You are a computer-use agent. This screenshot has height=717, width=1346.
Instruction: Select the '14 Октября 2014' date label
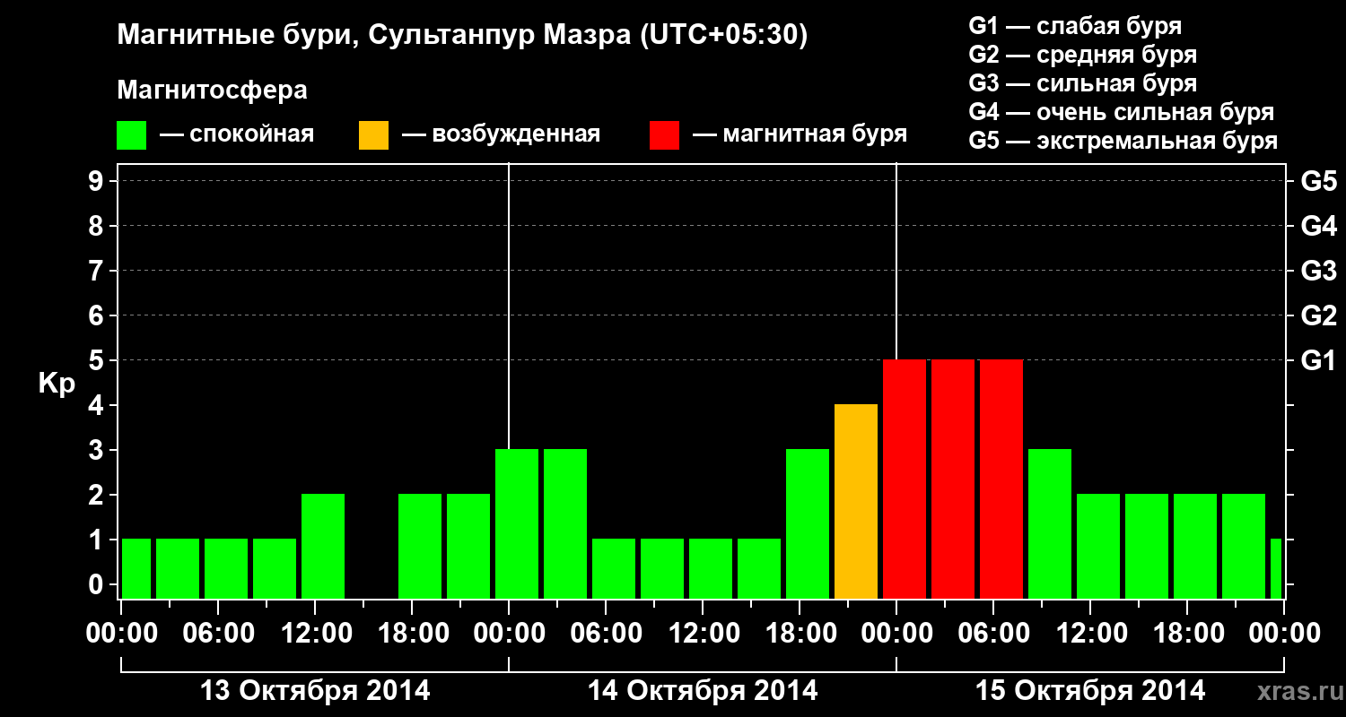click(703, 691)
